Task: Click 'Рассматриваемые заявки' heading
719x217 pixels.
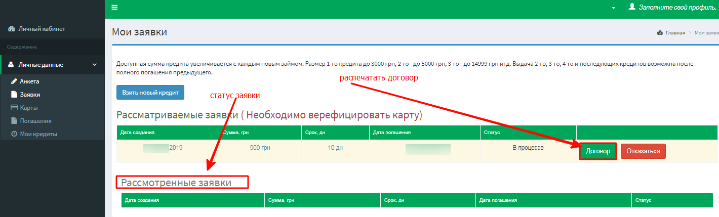Action: [177, 115]
